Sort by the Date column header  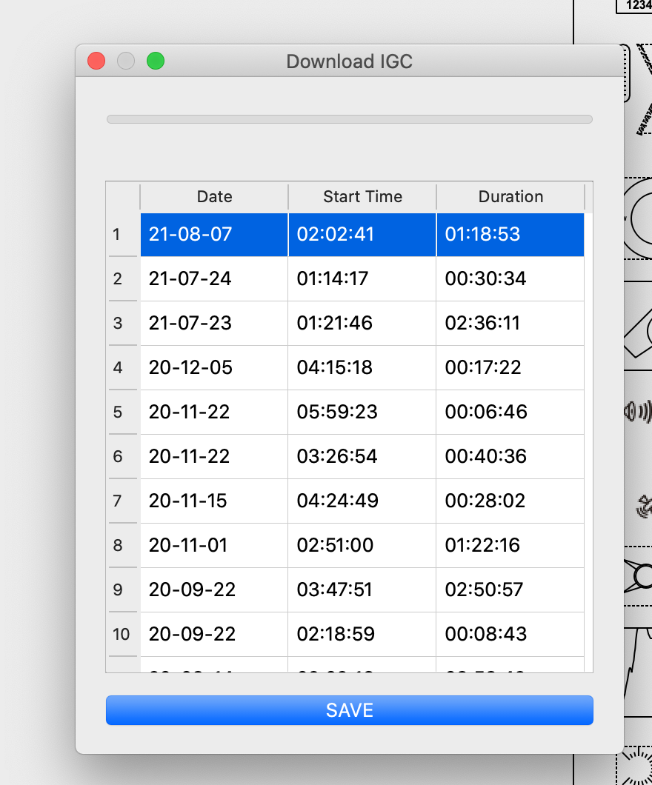(214, 197)
